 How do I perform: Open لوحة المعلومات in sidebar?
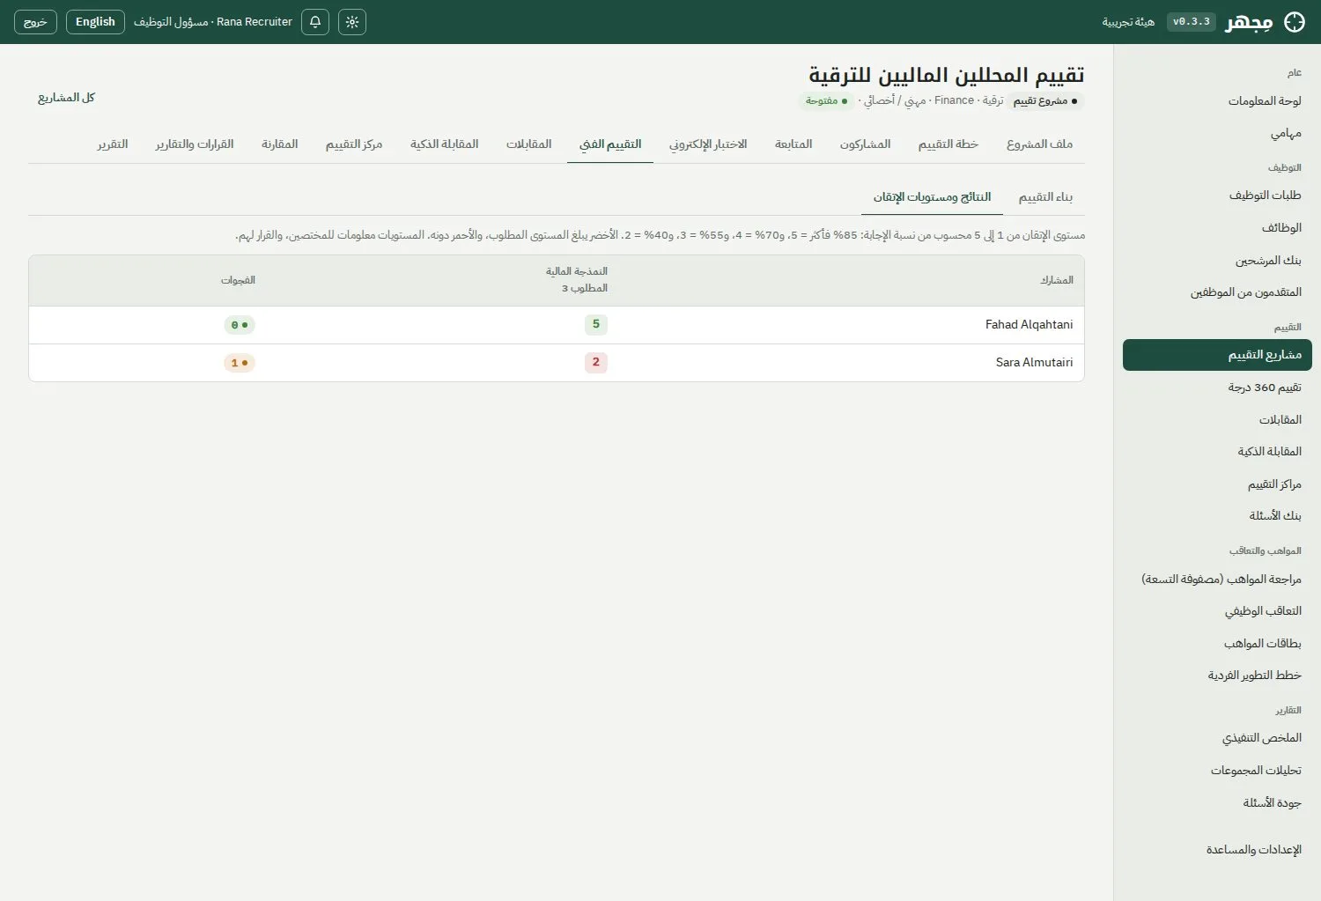(x=1217, y=101)
